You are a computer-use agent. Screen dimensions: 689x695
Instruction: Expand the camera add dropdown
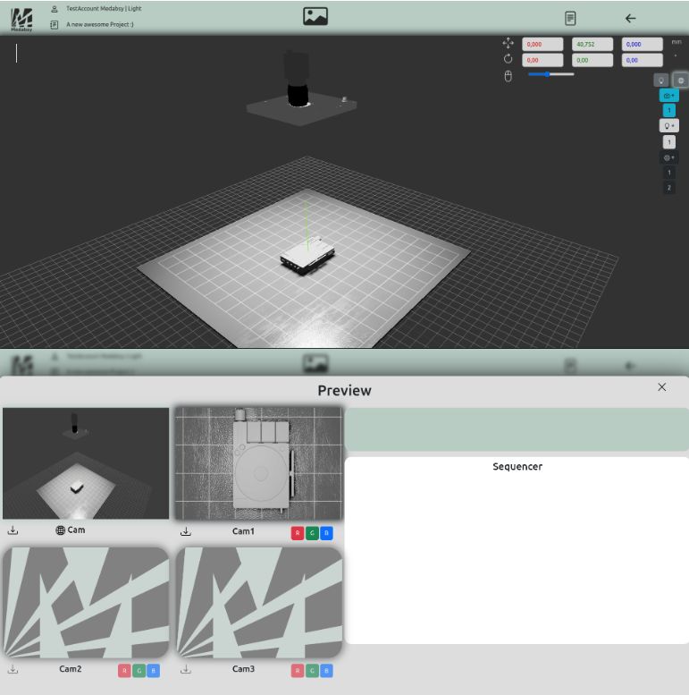(x=668, y=96)
